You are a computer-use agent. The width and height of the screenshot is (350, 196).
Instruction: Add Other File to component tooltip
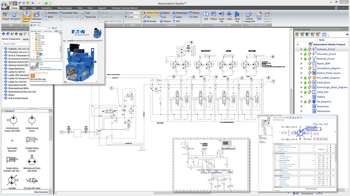tap(237, 17)
